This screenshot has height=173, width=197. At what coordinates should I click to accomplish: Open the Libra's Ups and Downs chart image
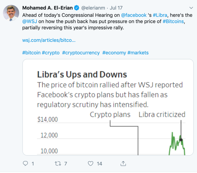[x=108, y=107]
